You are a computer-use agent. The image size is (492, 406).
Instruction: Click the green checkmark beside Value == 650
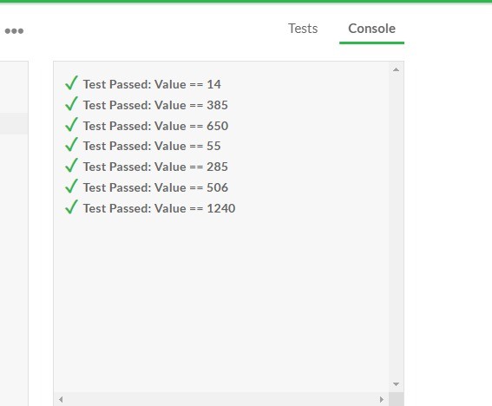coord(71,125)
